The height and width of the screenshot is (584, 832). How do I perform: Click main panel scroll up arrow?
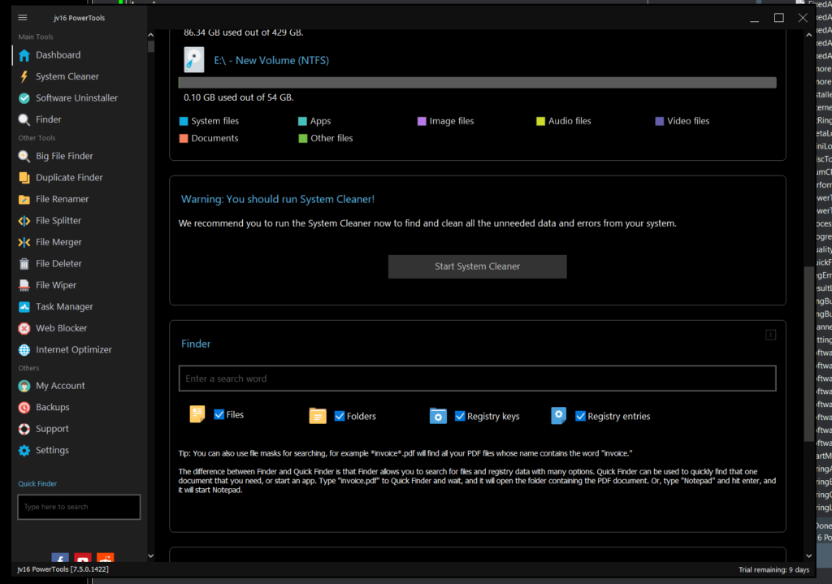tap(808, 35)
